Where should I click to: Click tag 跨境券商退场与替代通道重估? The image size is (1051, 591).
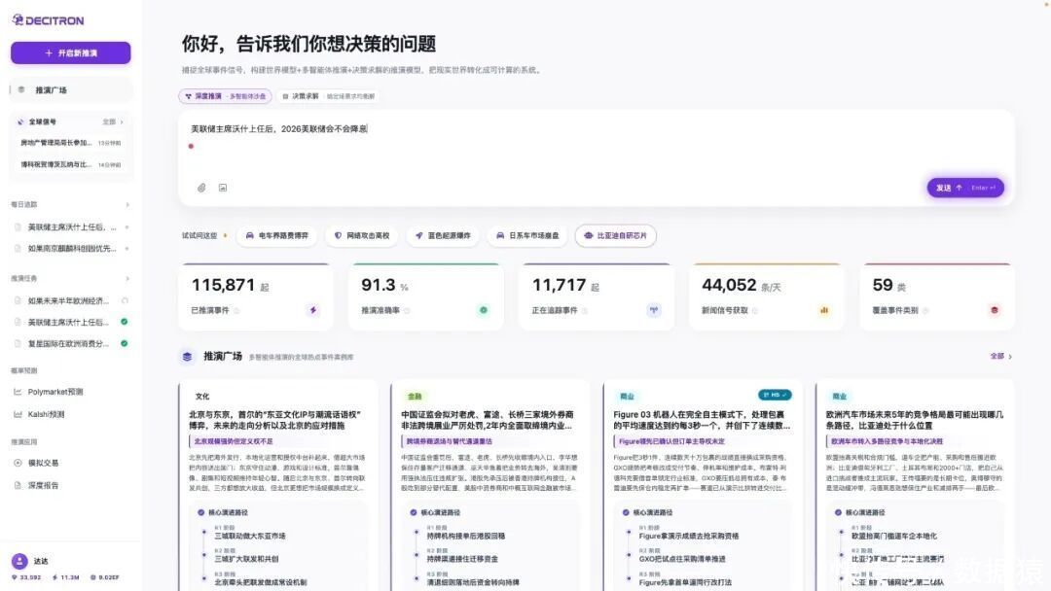pos(449,441)
